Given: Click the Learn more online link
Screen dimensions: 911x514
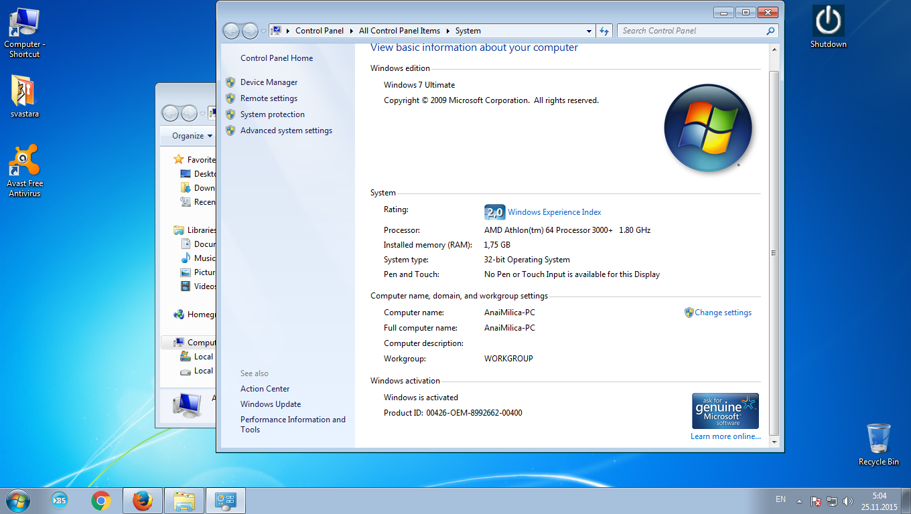Looking at the screenshot, I should click(726, 436).
